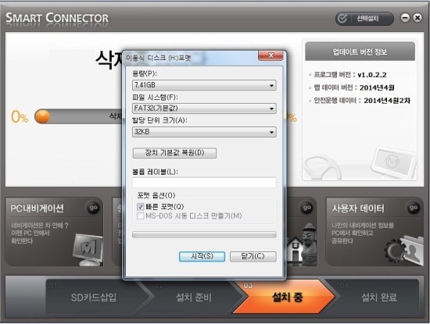Click the orange progress ball indicator
Viewport: 430px width, 324px height.
point(42,116)
